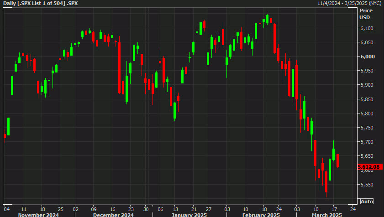Click the November 2024 month label

click(38, 215)
